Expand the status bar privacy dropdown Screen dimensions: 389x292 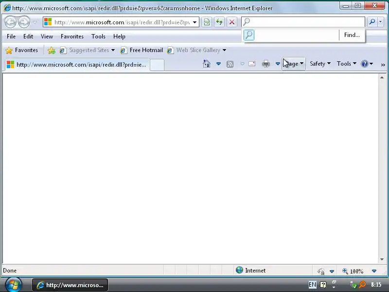[332, 271]
